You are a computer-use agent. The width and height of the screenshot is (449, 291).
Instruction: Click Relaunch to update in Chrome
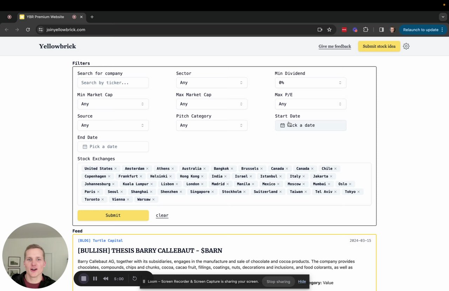pos(423,30)
